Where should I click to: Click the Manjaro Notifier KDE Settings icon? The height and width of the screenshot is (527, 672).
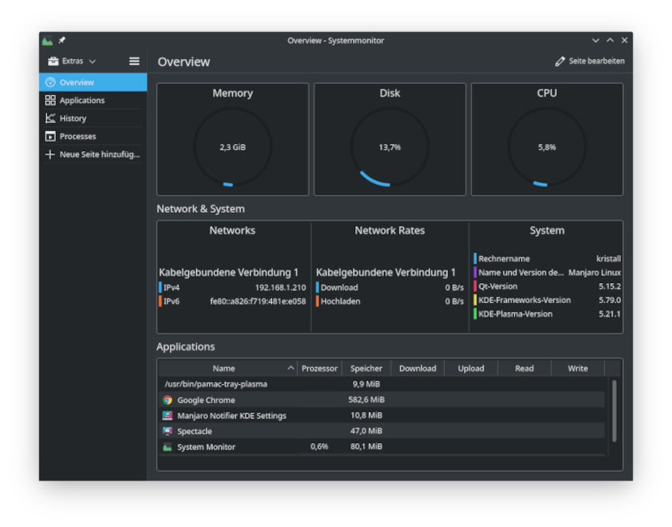coord(167,416)
